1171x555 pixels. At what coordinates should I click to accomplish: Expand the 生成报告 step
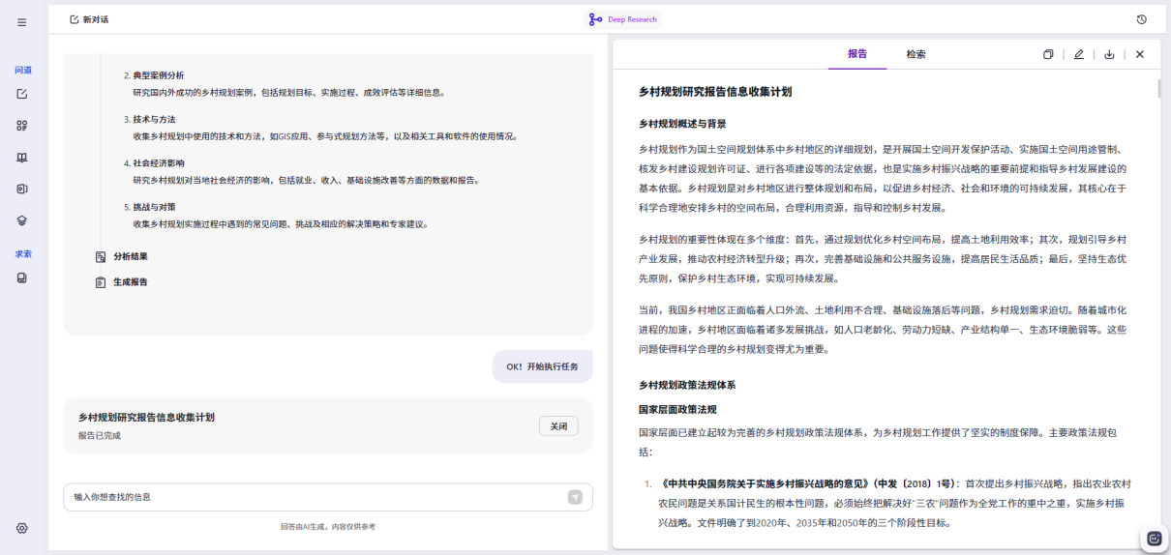[121, 282]
